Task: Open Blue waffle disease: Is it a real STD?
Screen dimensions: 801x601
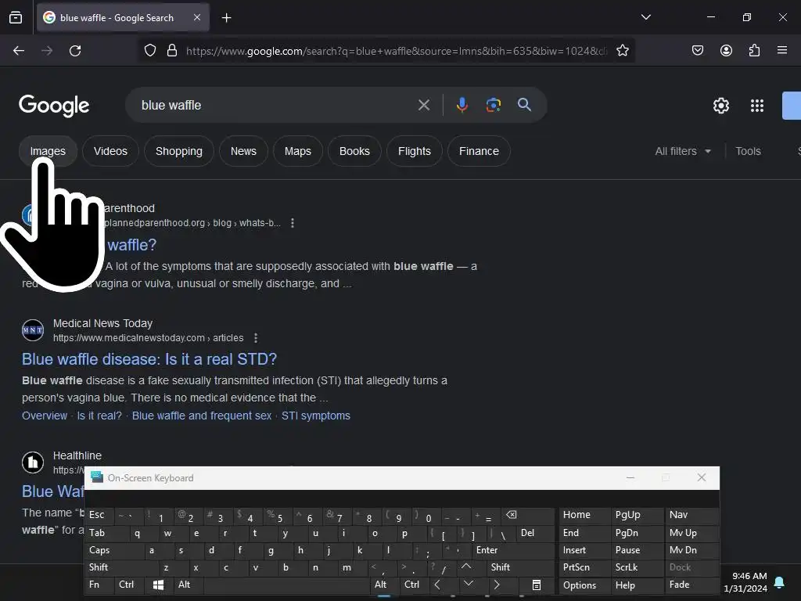Action: coord(149,359)
